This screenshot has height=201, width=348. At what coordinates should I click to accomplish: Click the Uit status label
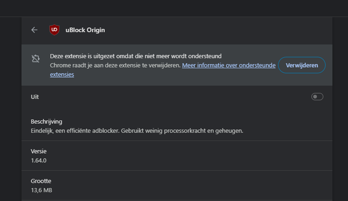pos(35,97)
